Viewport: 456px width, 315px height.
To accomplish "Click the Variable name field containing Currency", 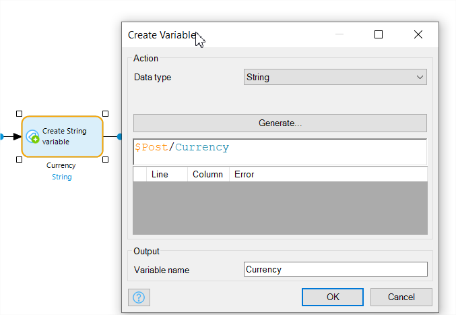I will pos(335,269).
